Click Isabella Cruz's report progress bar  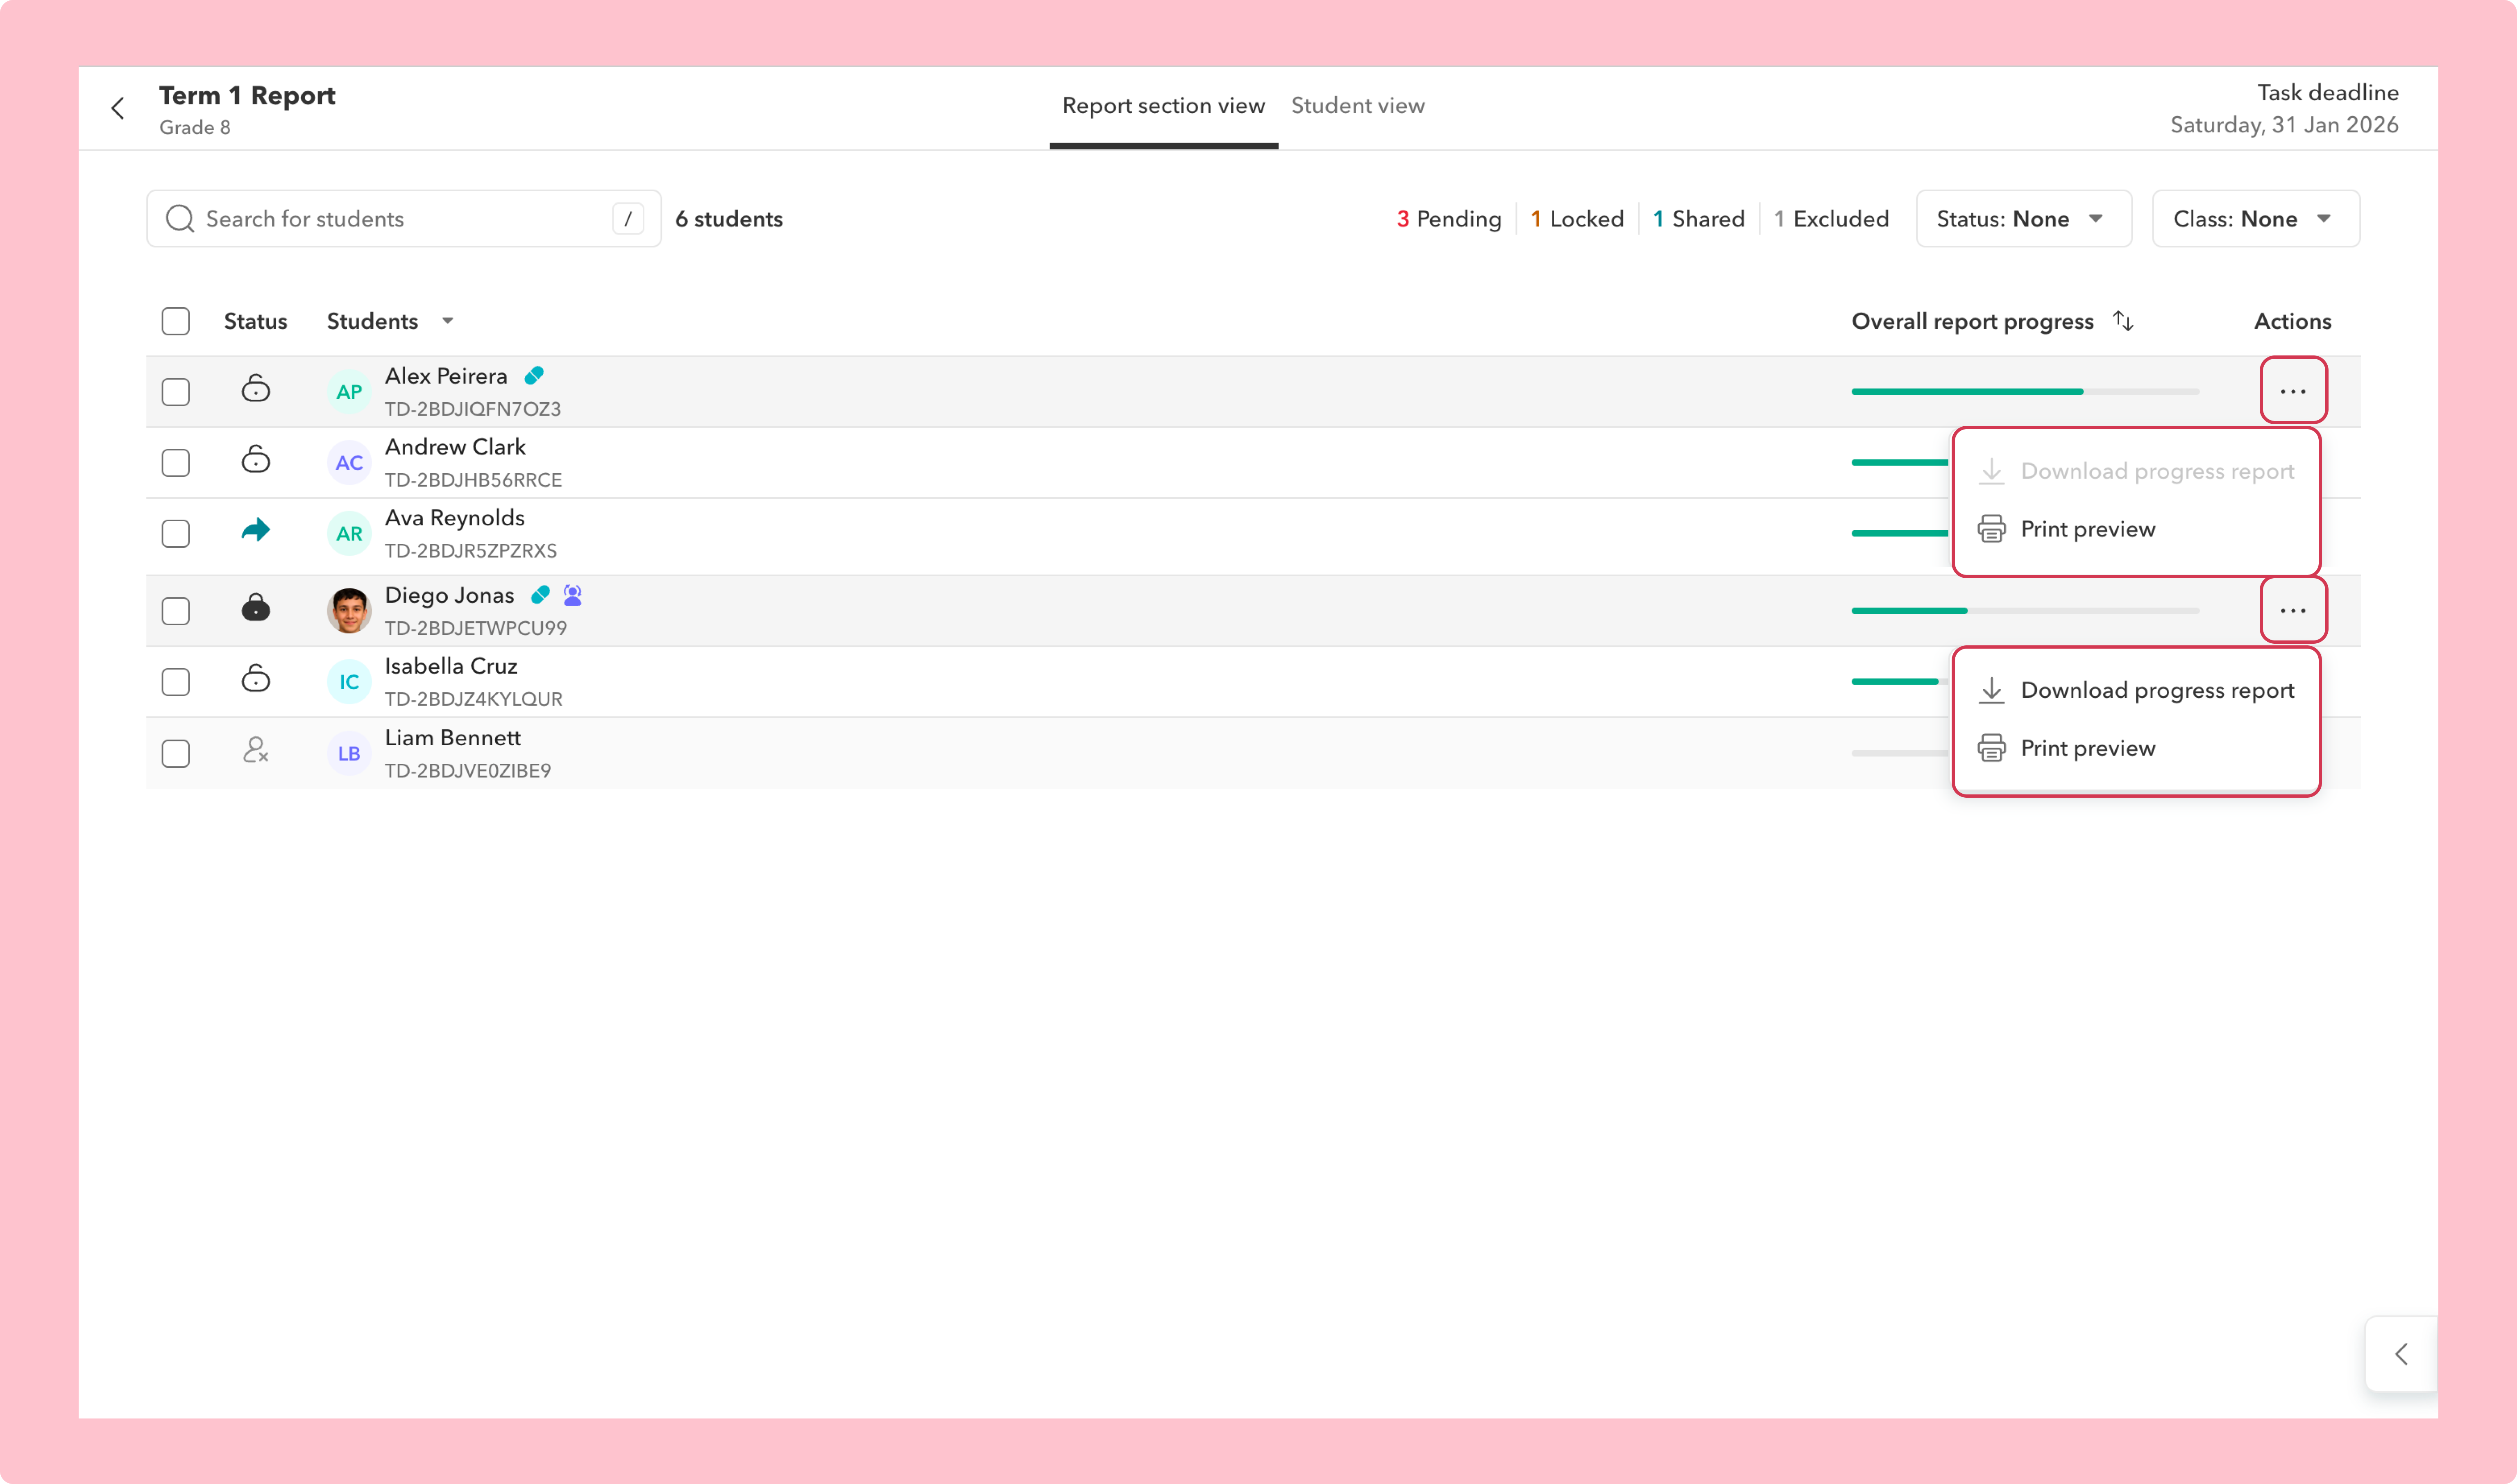[x=1899, y=682]
